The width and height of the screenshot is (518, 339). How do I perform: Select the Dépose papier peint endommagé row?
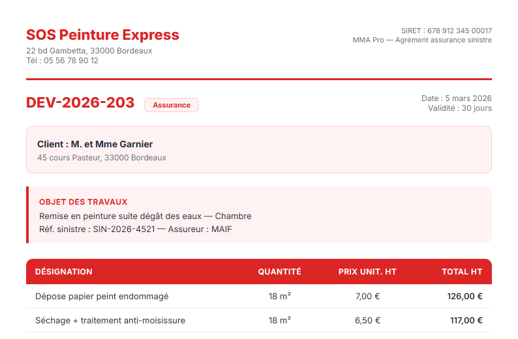coord(102,297)
